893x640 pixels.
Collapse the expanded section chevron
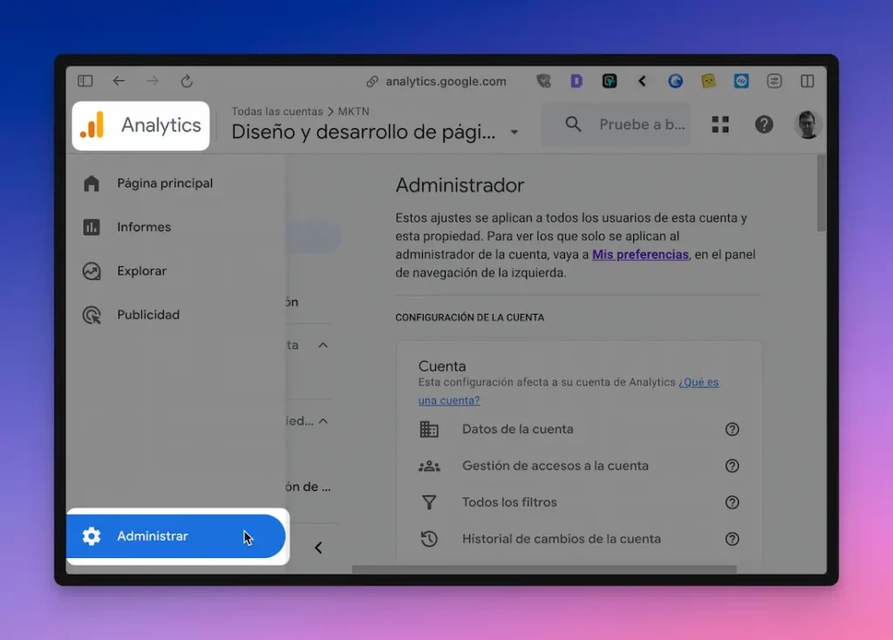click(x=322, y=344)
